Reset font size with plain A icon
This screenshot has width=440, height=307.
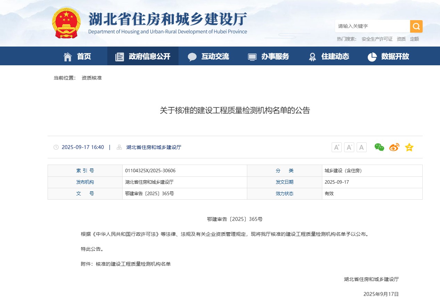coord(362,147)
